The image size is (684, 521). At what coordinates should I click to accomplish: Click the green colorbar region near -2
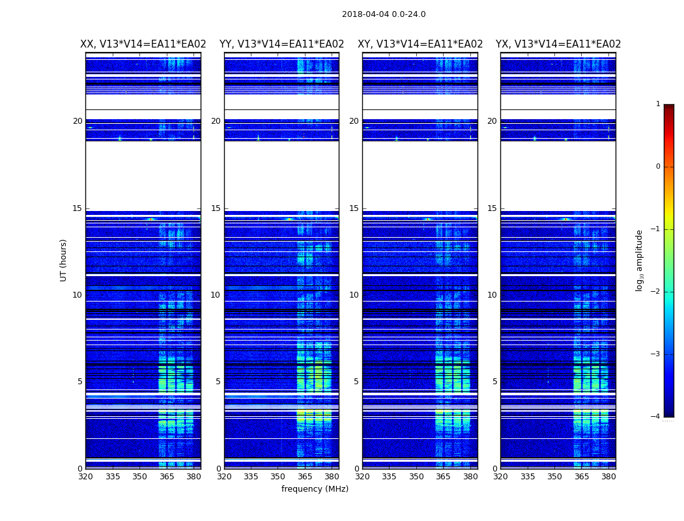tap(669, 292)
